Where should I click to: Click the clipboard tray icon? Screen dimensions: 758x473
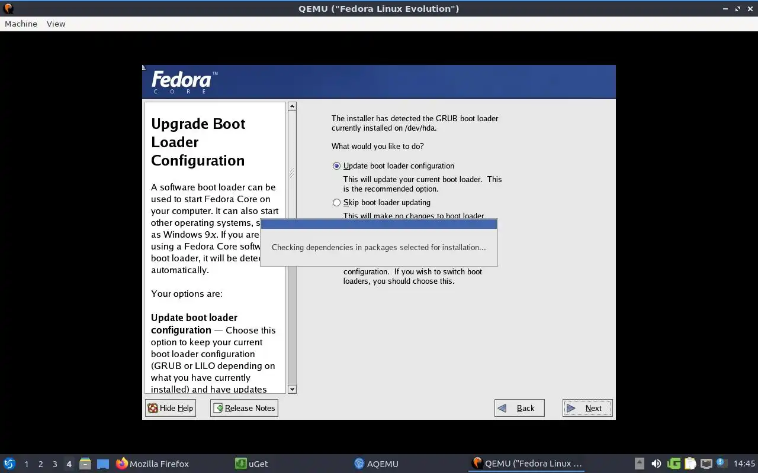click(x=690, y=464)
